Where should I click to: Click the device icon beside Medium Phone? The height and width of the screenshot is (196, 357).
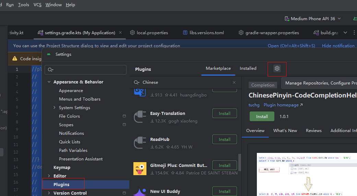pyautogui.click(x=287, y=18)
